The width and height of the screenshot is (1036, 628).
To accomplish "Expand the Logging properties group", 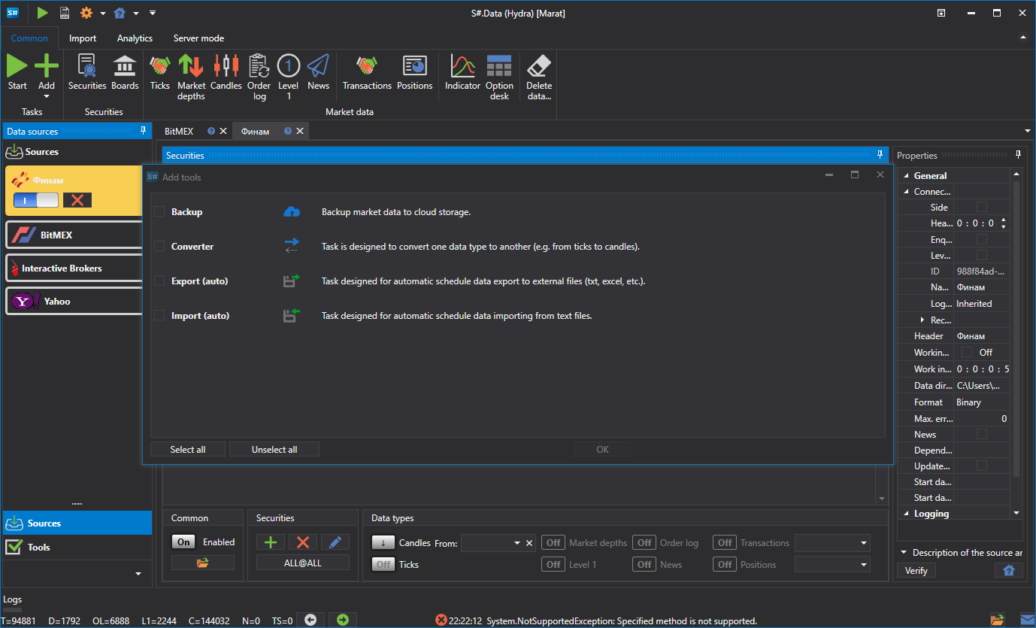I will (906, 514).
